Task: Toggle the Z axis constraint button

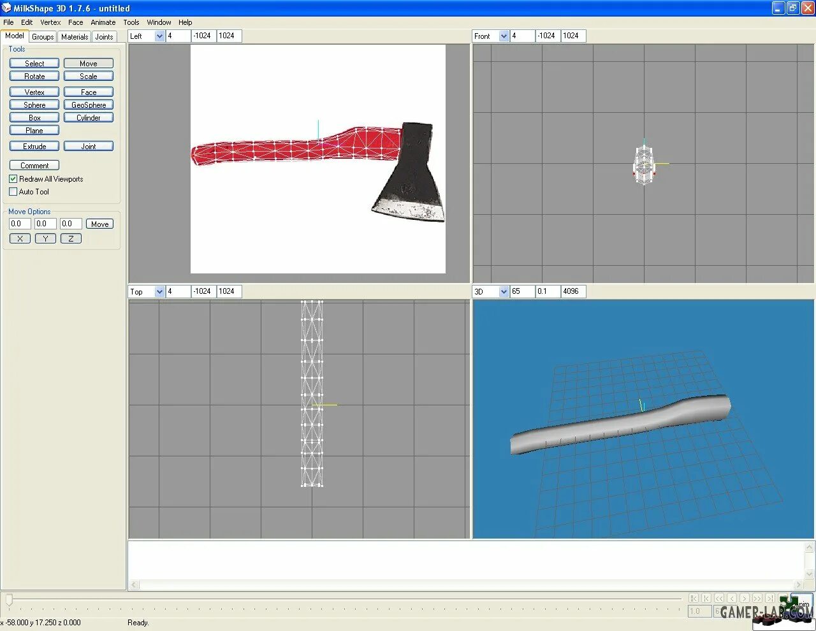Action: point(71,238)
